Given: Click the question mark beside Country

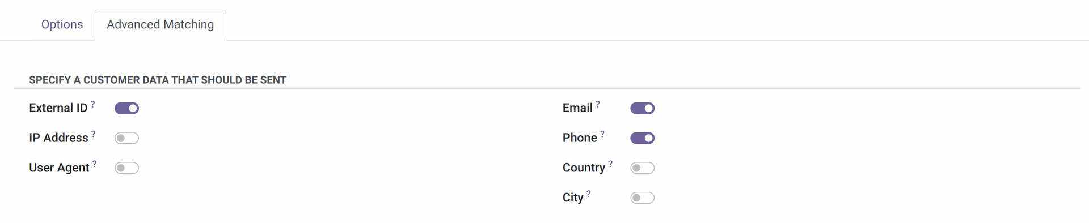Looking at the screenshot, I should 610,164.
